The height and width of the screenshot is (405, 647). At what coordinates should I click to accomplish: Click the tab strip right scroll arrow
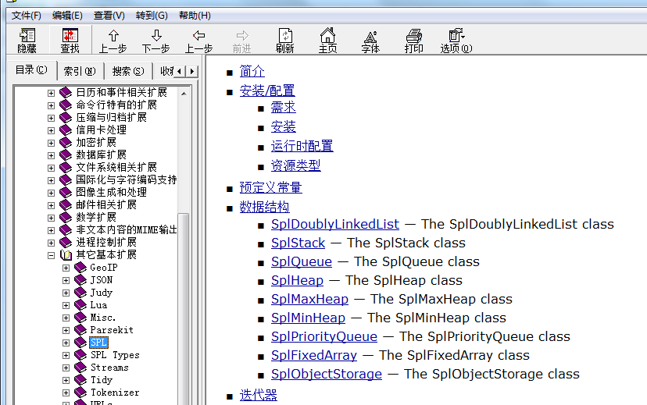192,71
